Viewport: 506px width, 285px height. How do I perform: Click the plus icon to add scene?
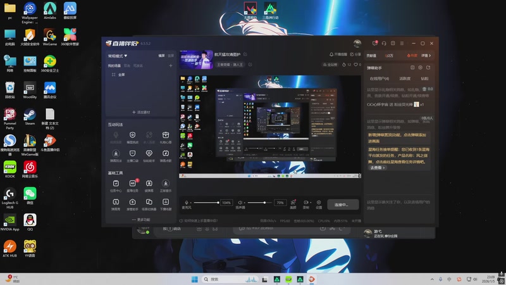[171, 66]
